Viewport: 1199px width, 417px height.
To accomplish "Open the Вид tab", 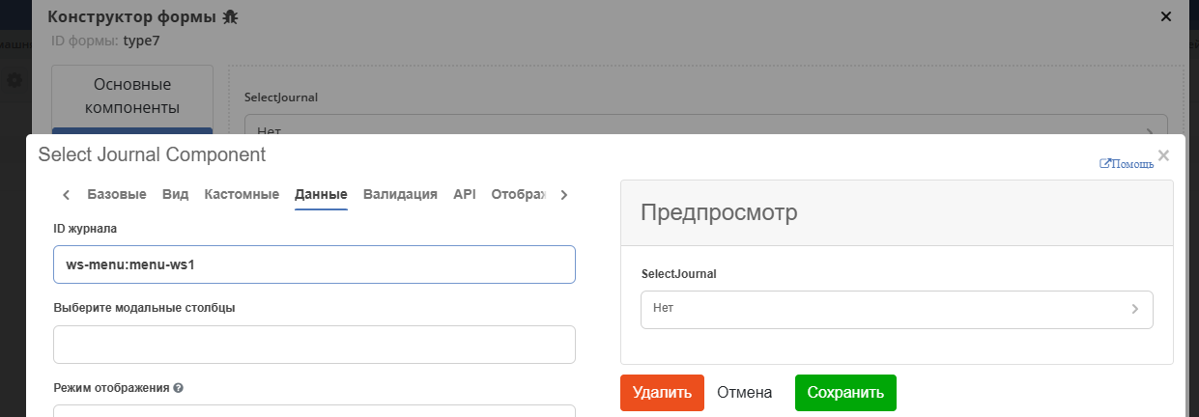I will click(x=175, y=194).
